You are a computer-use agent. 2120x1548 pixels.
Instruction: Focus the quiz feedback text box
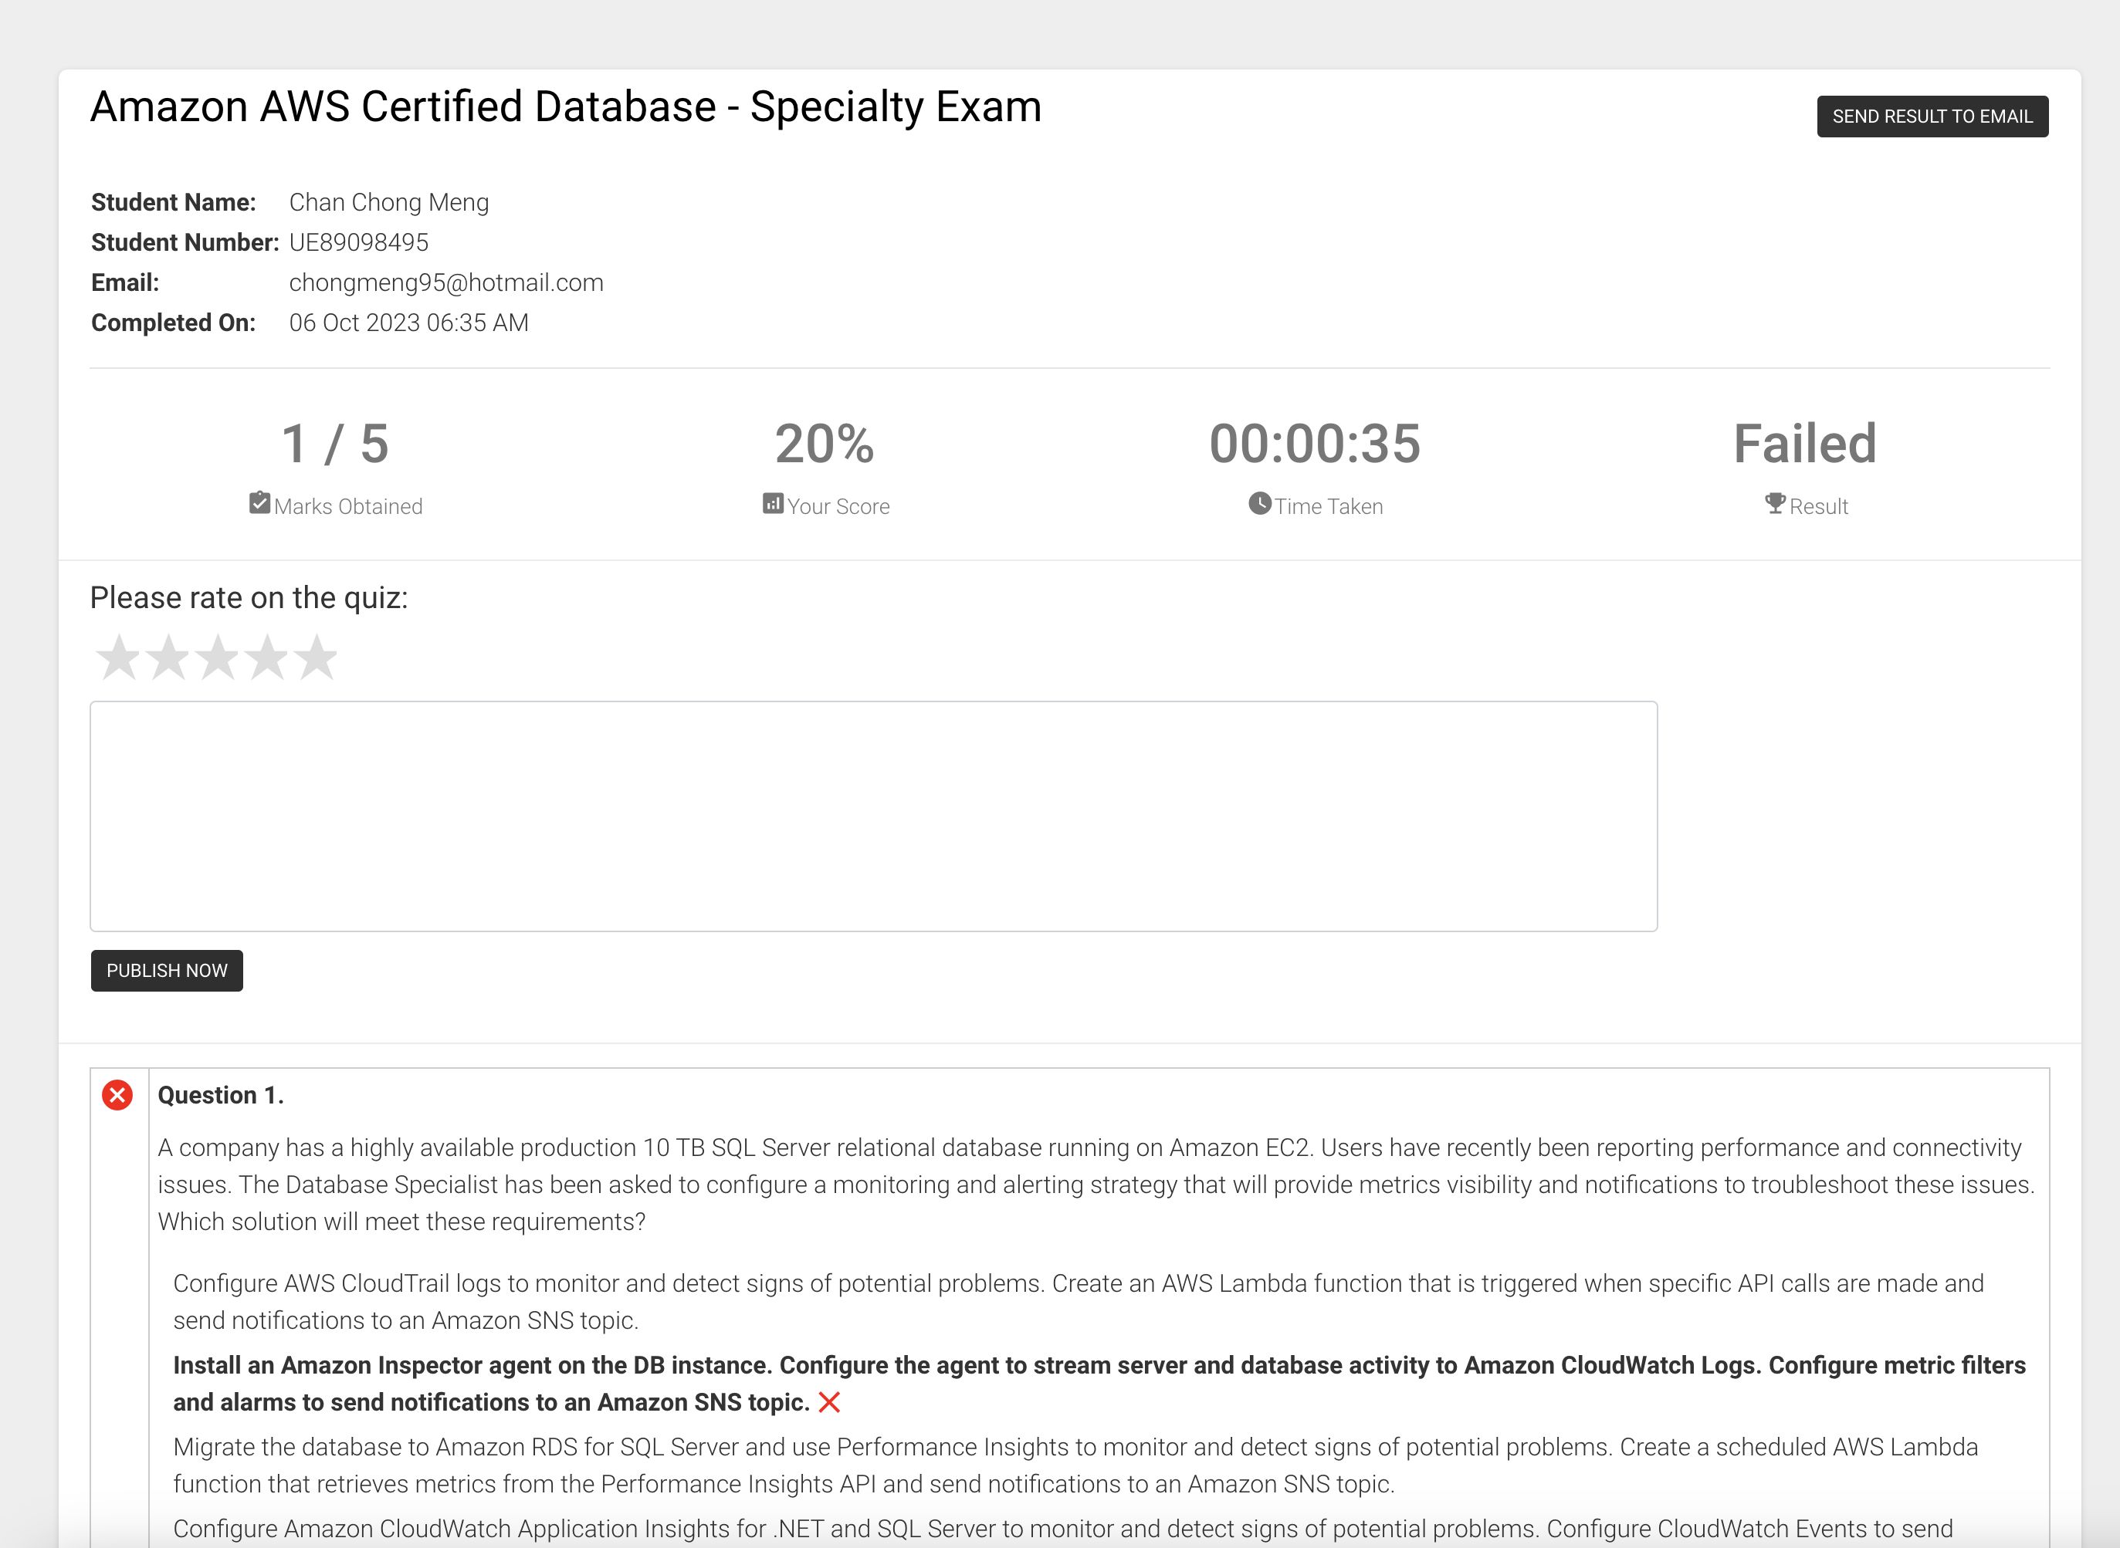click(873, 816)
